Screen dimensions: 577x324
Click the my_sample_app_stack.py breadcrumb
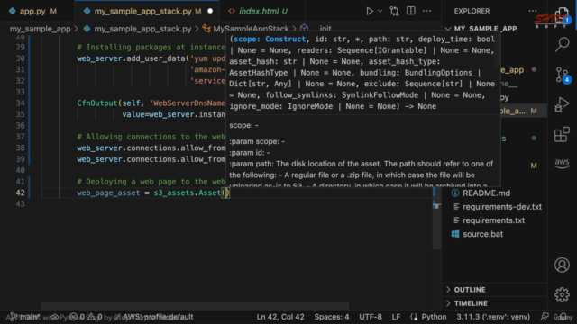click(x=142, y=29)
